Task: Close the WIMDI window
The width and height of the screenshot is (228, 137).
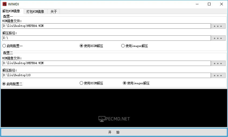Action: coord(222,4)
